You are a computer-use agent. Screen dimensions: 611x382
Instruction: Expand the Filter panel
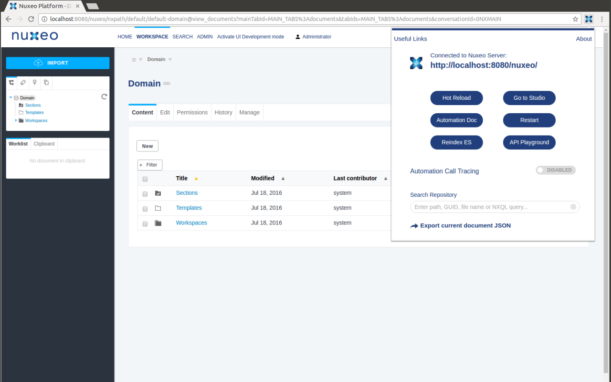pos(150,165)
